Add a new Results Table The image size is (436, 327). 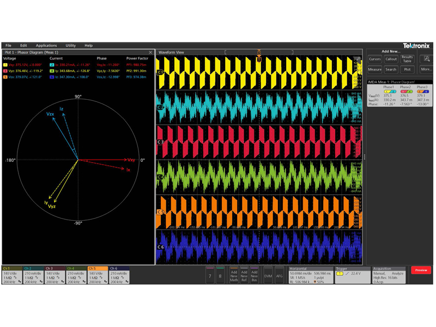click(407, 58)
